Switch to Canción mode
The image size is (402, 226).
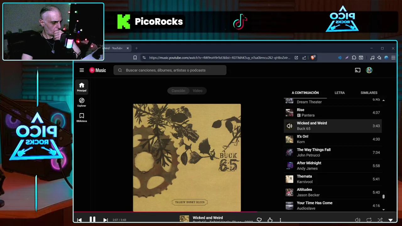[178, 91]
